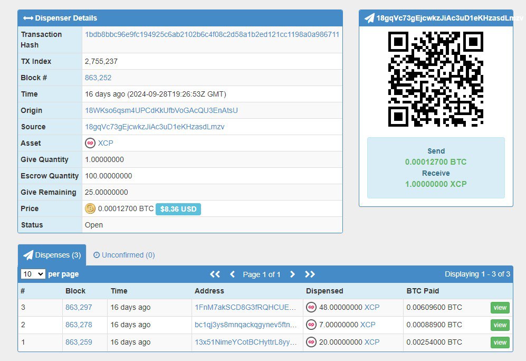Image resolution: width=526 pixels, height=361 pixels.
Task: Go to previous page arrow
Action: 232,274
